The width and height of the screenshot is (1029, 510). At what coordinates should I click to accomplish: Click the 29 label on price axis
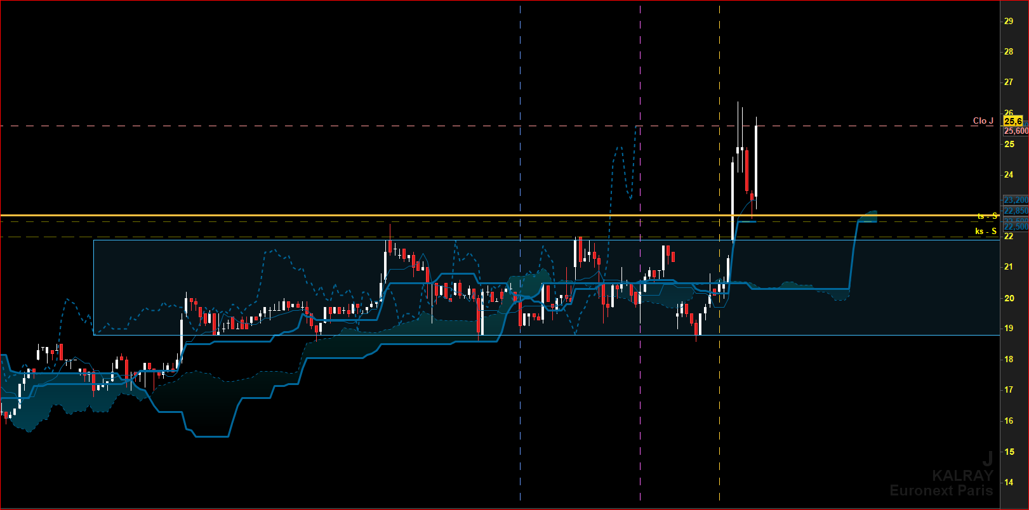1009,21
